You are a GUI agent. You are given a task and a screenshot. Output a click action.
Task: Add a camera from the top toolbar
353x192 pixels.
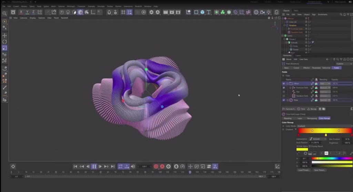[x=262, y=12]
